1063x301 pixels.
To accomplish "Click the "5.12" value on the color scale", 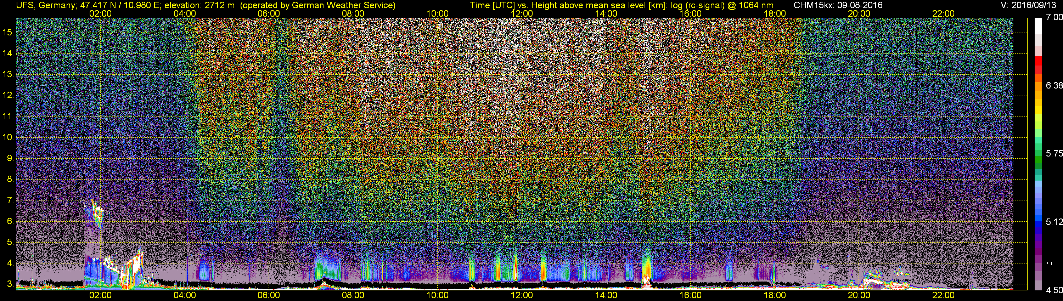I will [1054, 222].
